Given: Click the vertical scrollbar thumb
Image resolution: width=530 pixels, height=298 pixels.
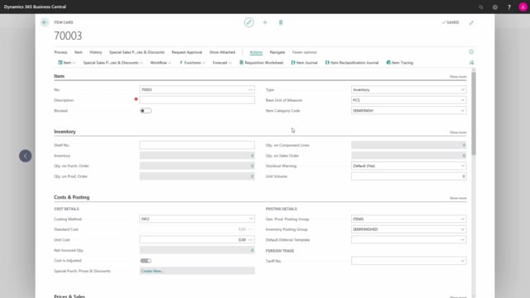Looking at the screenshot, I should tap(474, 113).
